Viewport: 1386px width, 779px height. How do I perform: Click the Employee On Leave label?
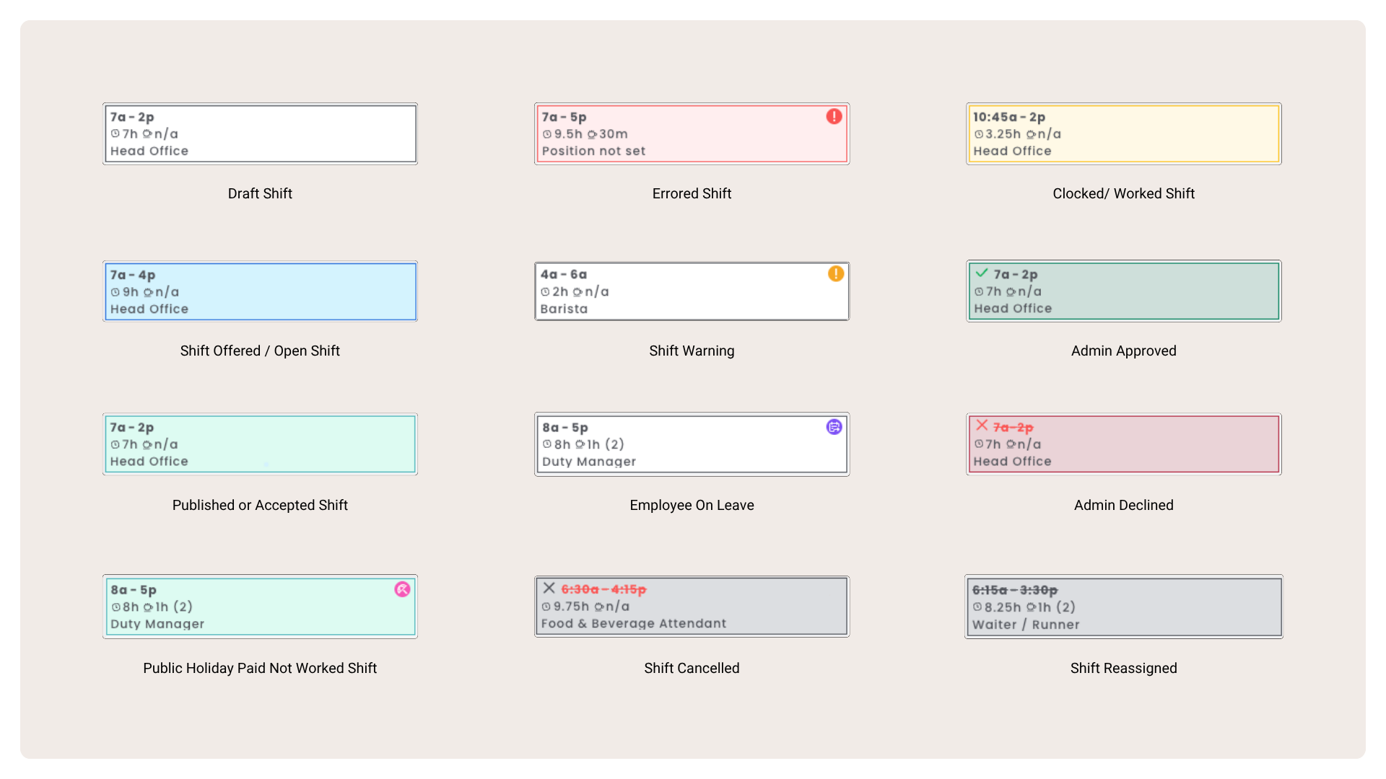[691, 505]
